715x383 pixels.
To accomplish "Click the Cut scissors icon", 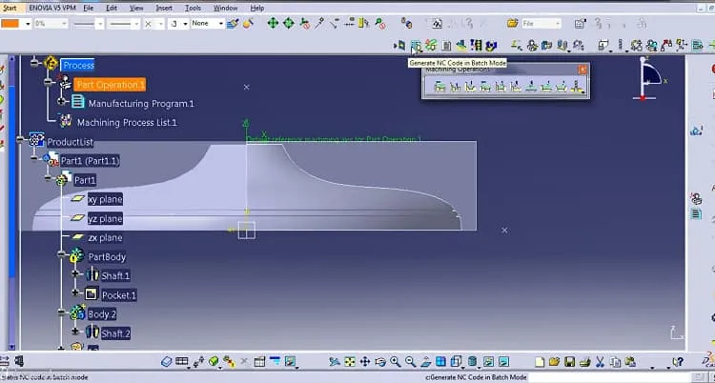I will [600, 362].
